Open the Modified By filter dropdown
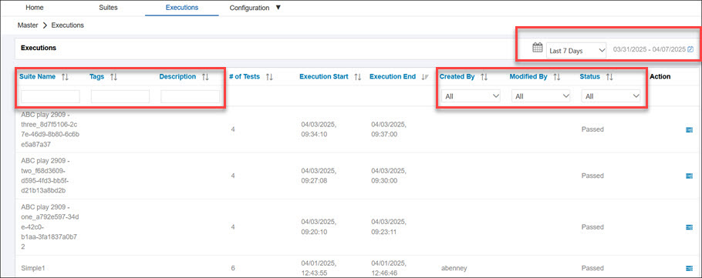 coord(541,96)
